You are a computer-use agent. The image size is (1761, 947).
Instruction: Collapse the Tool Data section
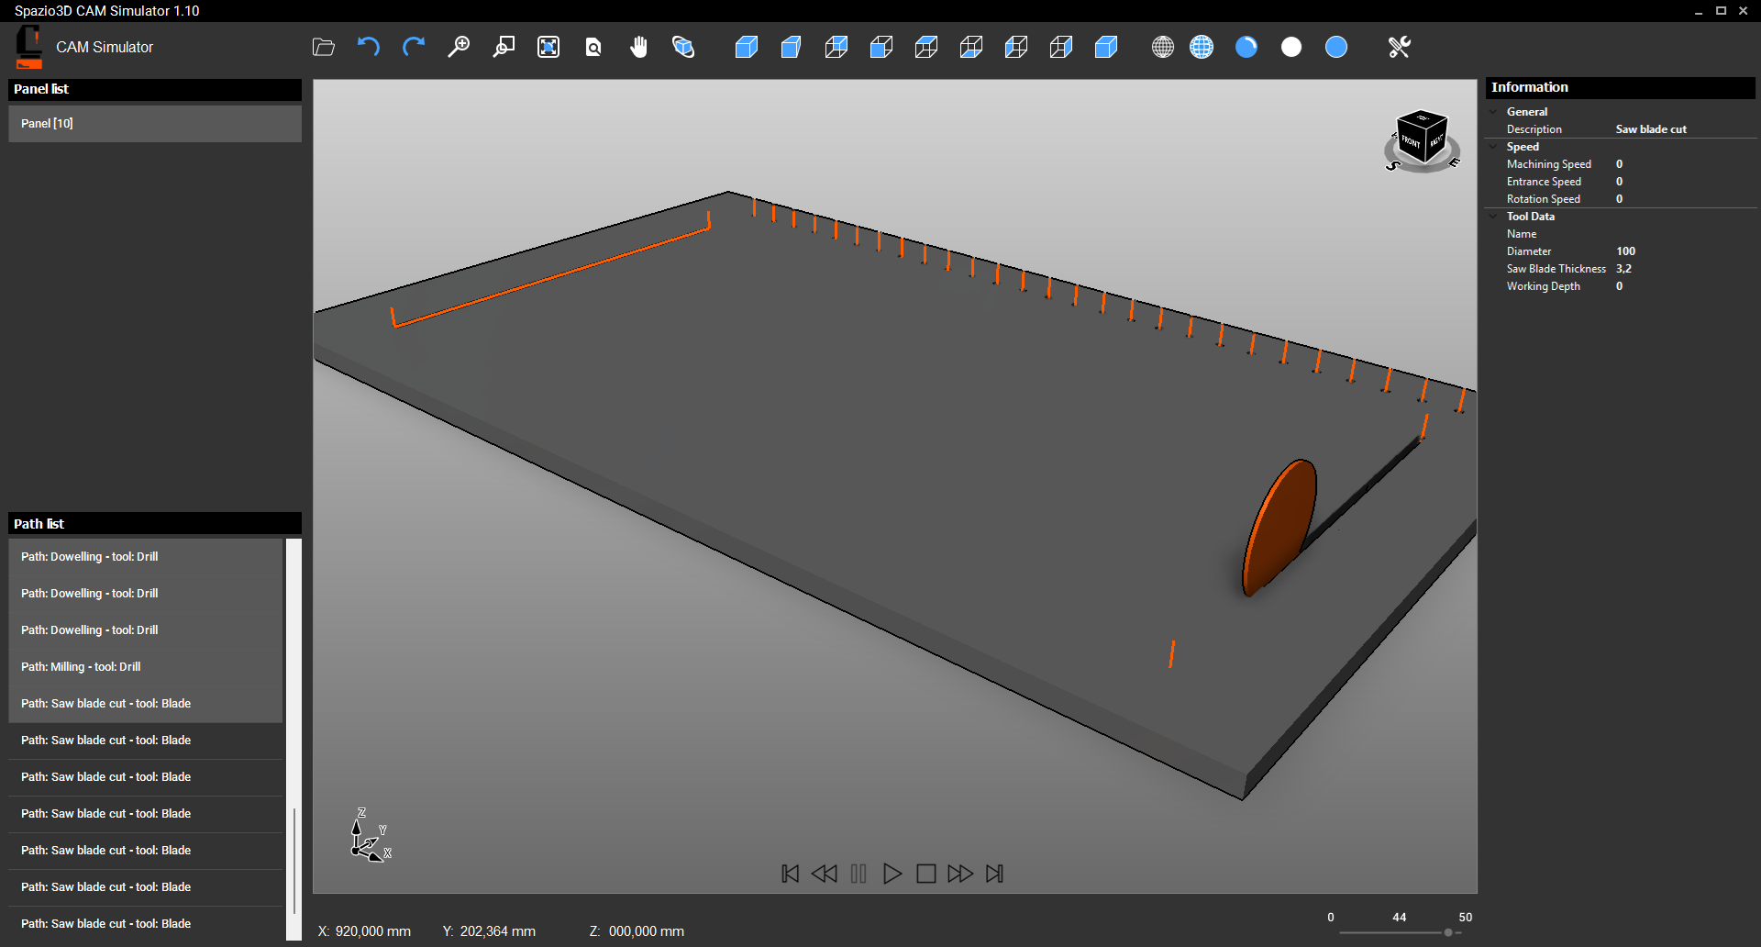coord(1494,217)
